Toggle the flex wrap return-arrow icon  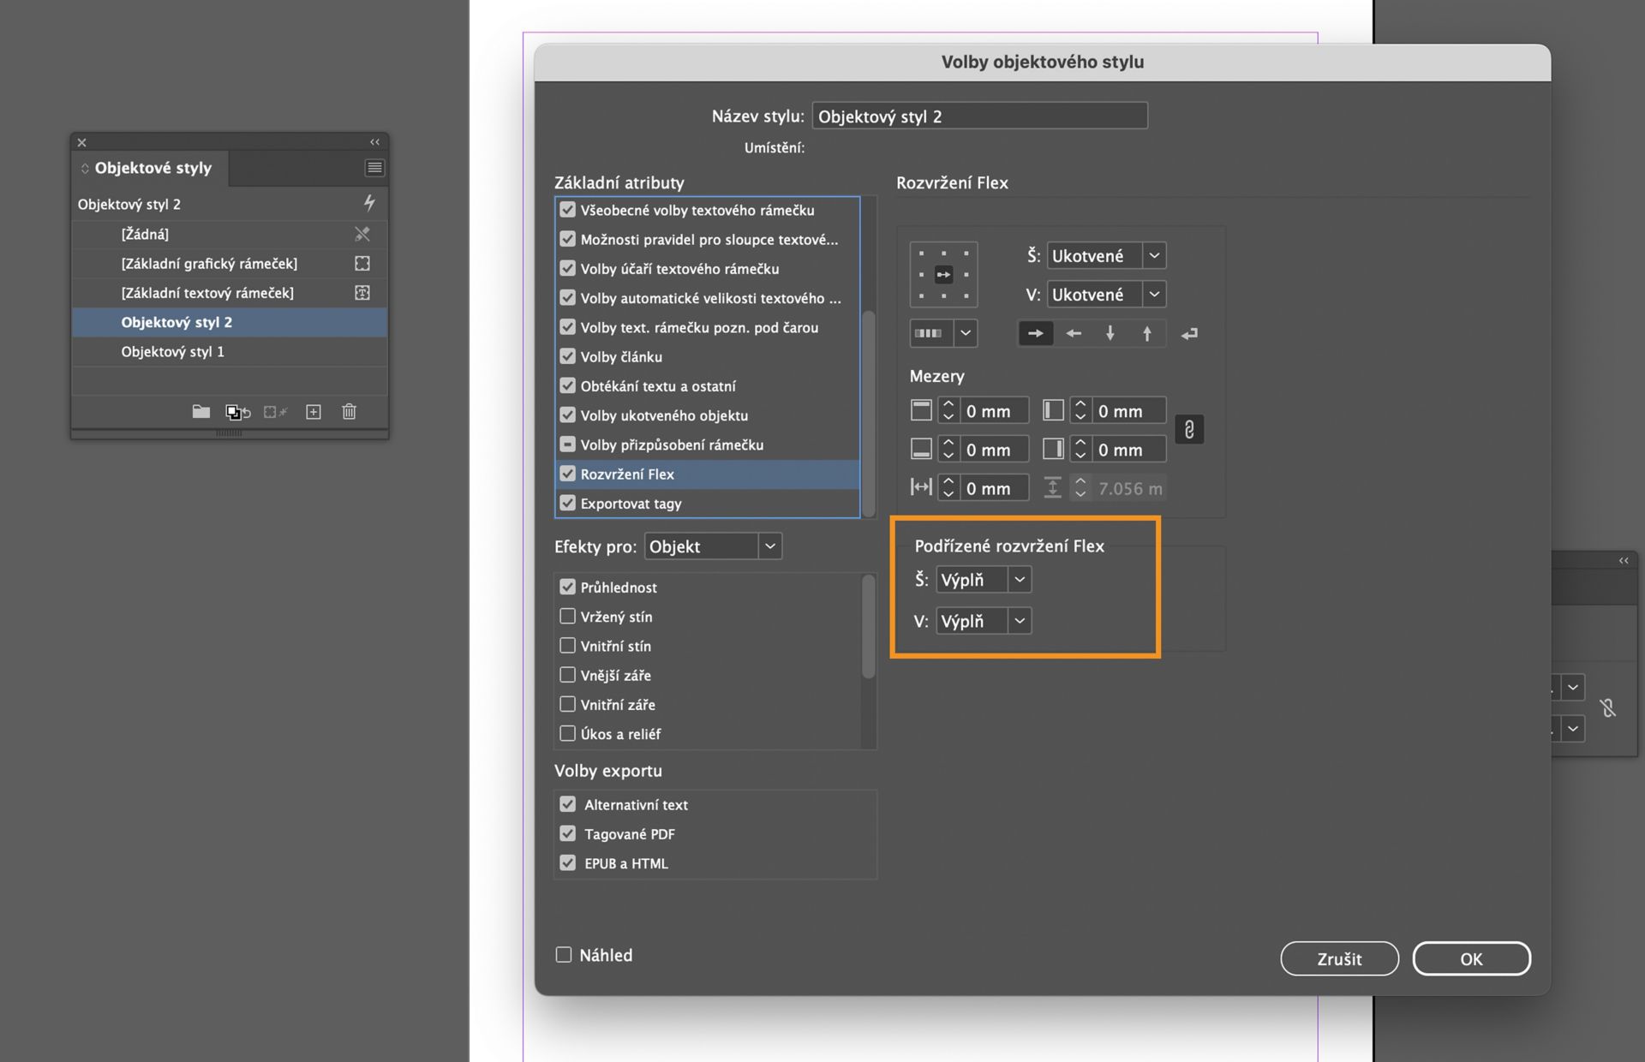(1189, 334)
